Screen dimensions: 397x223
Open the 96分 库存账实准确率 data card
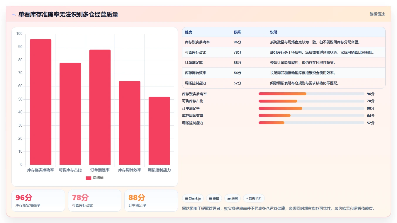(x=38, y=200)
